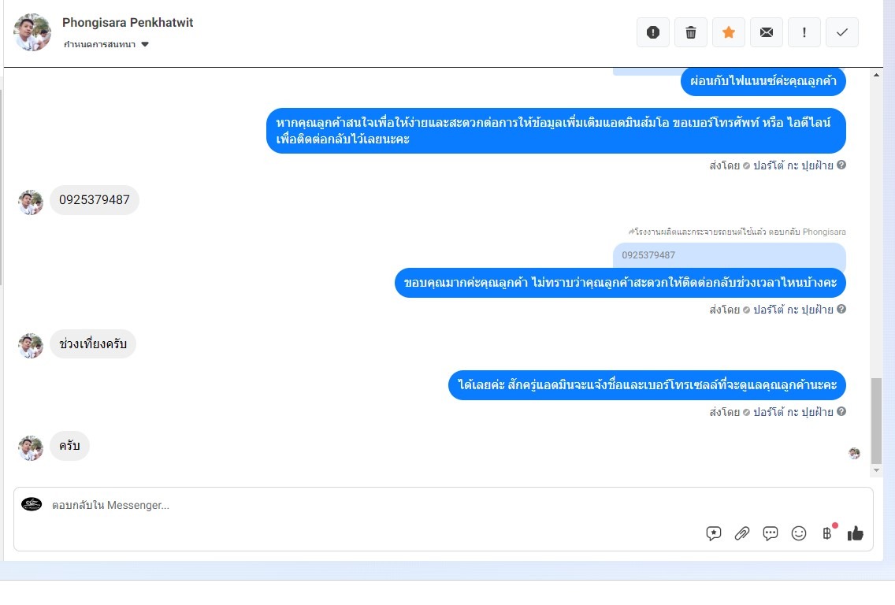This screenshot has width=895, height=605.
Task: Click the chat scrollbar up arrow
Action: pos(876,75)
